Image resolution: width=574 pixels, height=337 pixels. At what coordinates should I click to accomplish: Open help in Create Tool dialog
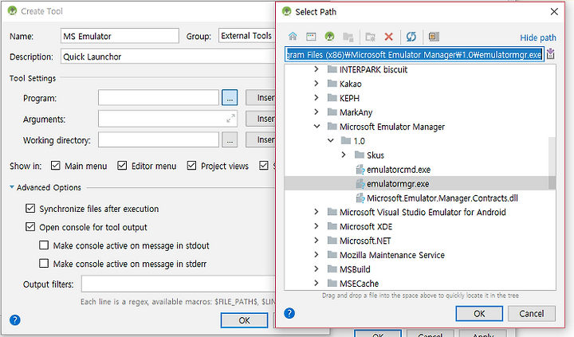point(15,320)
